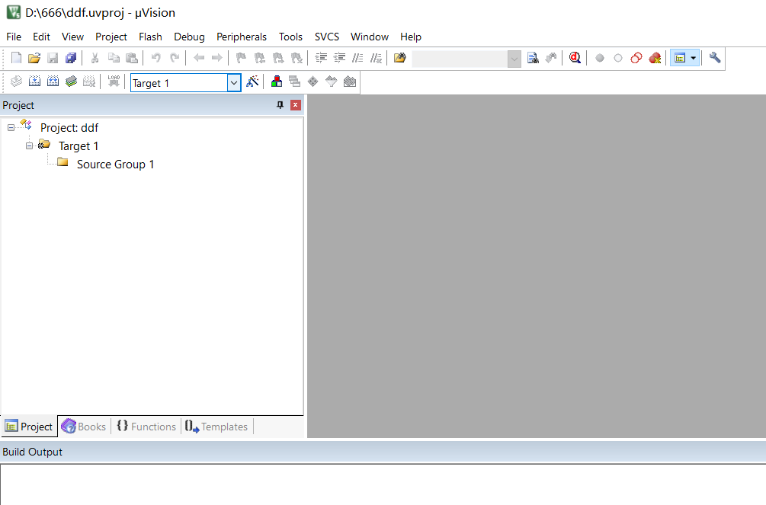Screen dimensions: 766x505
Task: Open the Flash menu
Action: (x=150, y=37)
